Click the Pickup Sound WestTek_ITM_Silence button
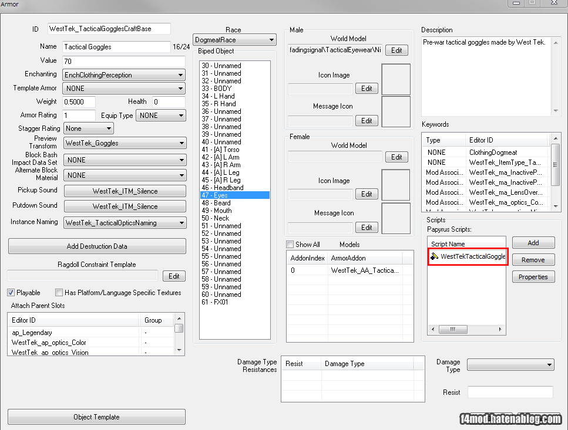This screenshot has width=568, height=430. (125, 191)
